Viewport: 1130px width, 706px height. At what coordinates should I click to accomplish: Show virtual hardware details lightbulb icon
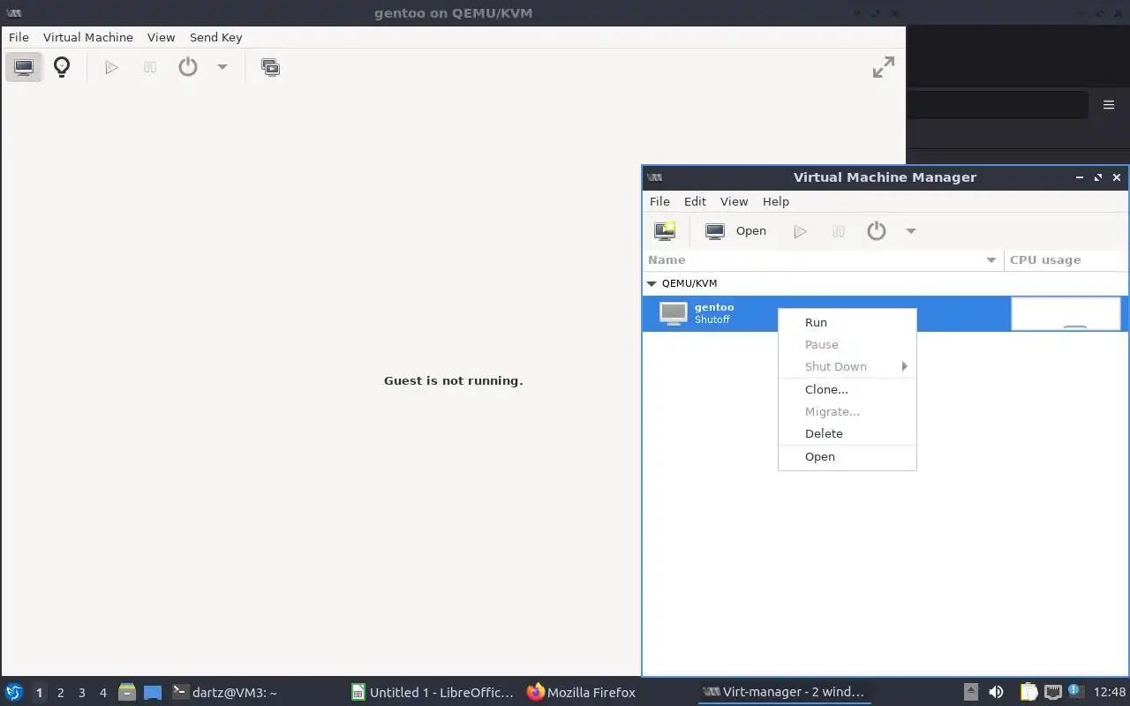tap(62, 67)
